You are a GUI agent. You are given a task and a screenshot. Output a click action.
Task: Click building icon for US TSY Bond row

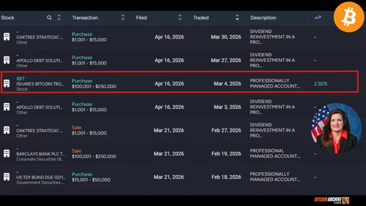click(x=7, y=176)
